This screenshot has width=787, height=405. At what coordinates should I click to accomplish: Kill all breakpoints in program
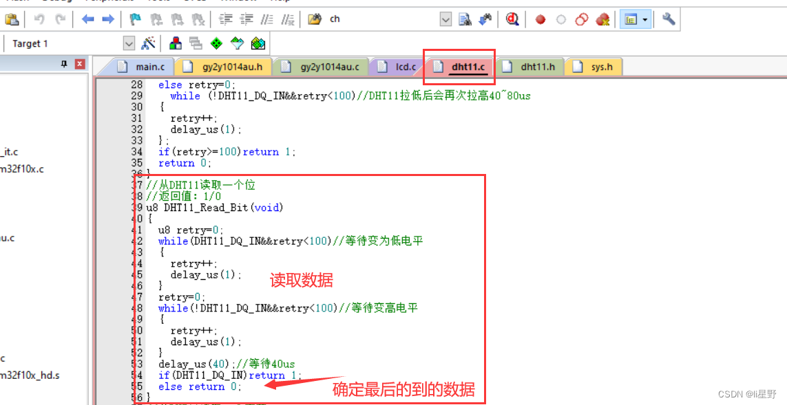click(x=602, y=19)
